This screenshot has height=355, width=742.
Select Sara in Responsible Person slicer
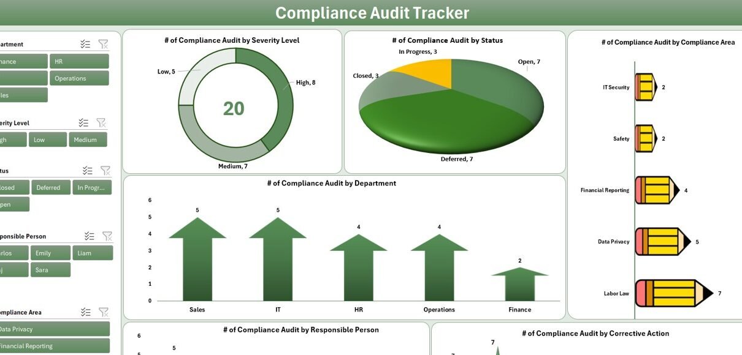click(50, 270)
